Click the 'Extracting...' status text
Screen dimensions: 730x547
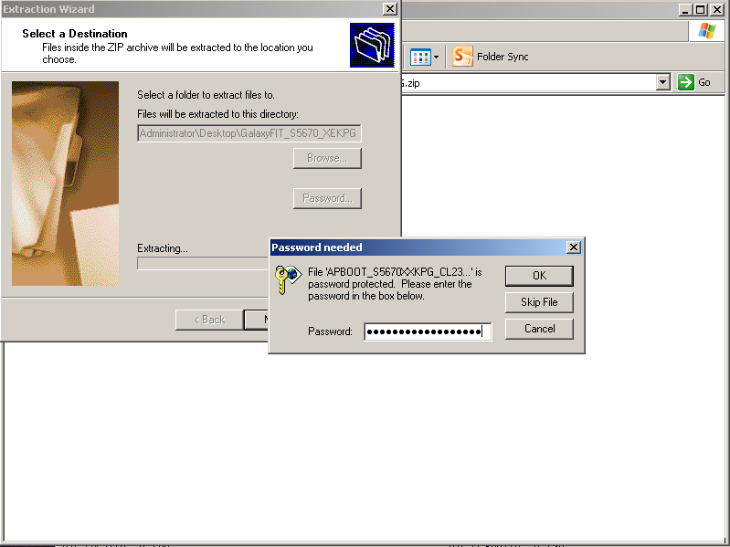click(x=163, y=248)
